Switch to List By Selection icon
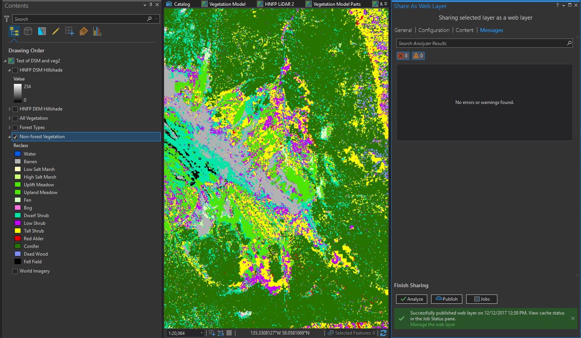This screenshot has width=581, height=338. [42, 32]
